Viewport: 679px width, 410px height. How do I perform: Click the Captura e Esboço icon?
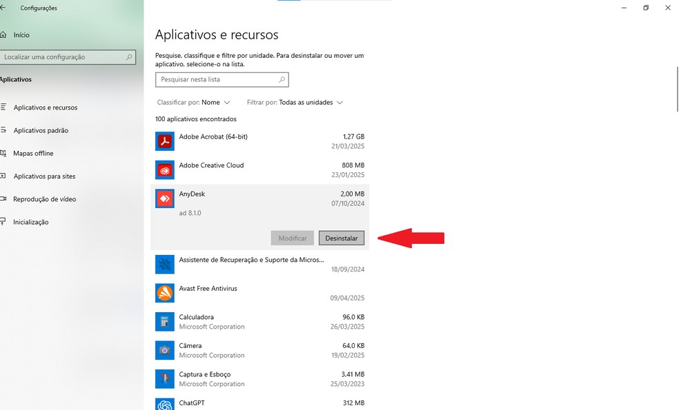coord(164,379)
